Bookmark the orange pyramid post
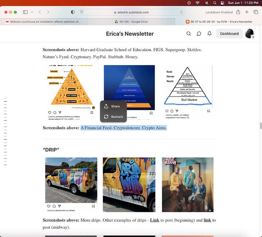262x237 pixels. click(x=92, y=113)
